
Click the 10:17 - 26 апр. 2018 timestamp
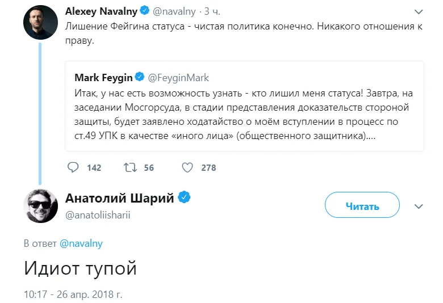click(73, 294)
